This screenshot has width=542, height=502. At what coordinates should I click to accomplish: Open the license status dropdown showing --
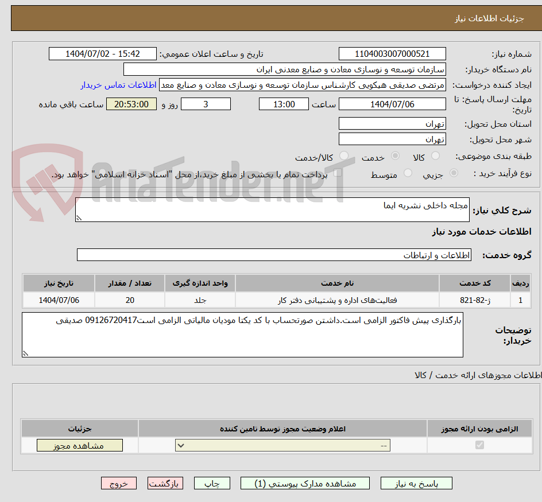pyautogui.click(x=281, y=445)
